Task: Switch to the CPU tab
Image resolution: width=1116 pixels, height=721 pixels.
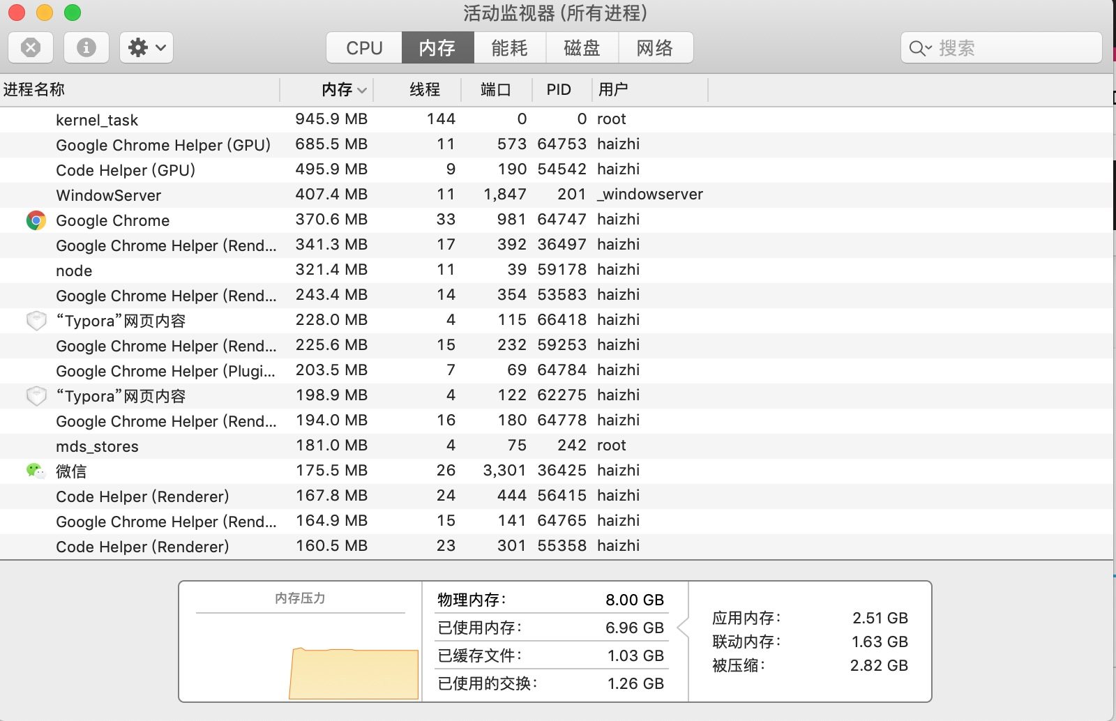Action: [x=364, y=47]
